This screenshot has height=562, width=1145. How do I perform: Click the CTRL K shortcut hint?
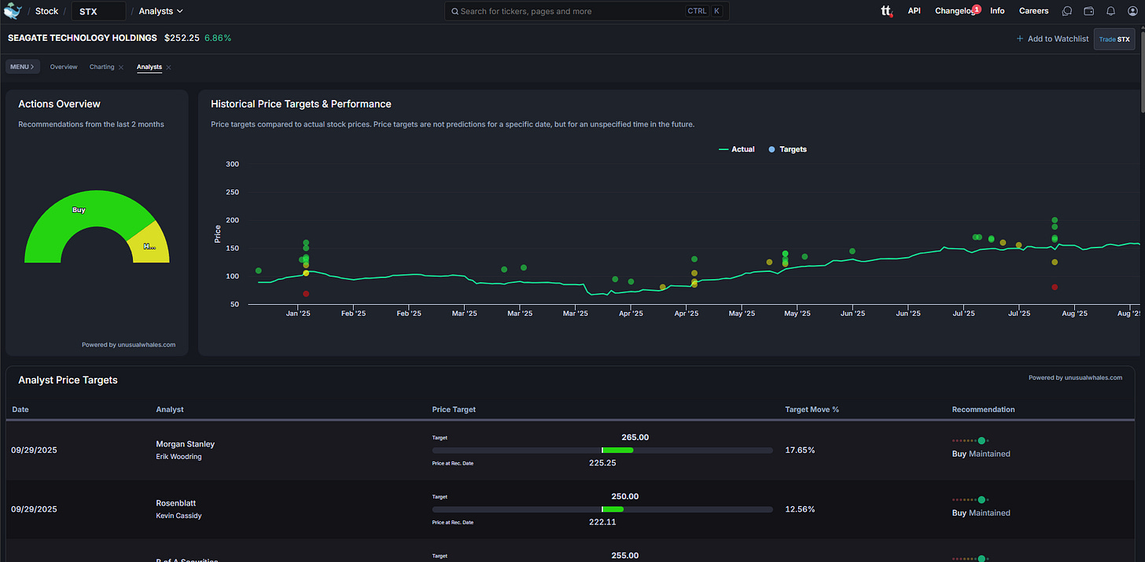pos(704,11)
